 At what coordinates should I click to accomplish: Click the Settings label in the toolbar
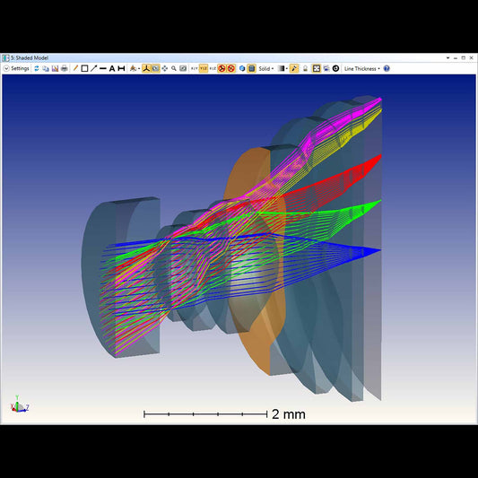20,68
